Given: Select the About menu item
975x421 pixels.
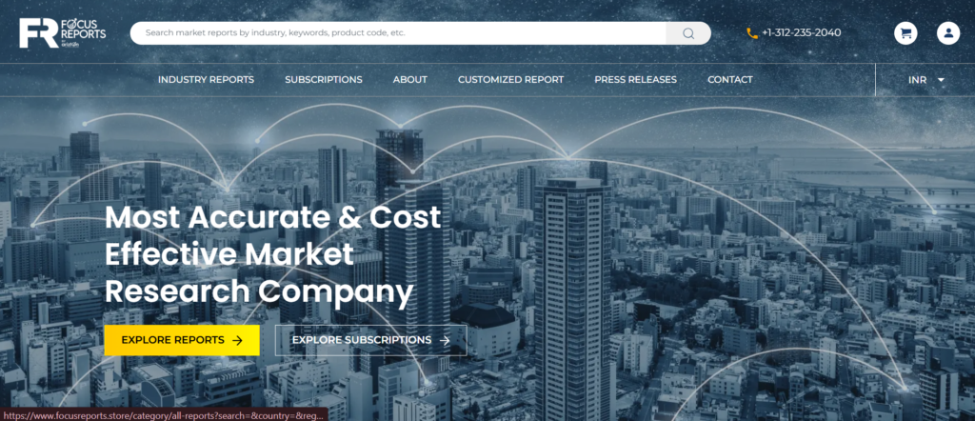Looking at the screenshot, I should (x=409, y=80).
